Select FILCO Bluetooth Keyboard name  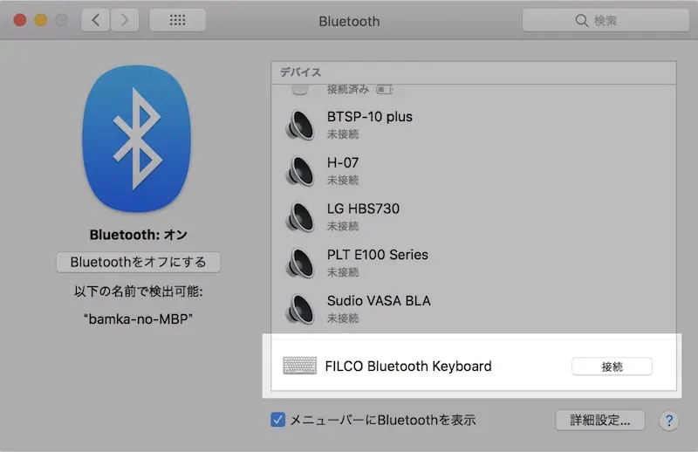coord(408,366)
